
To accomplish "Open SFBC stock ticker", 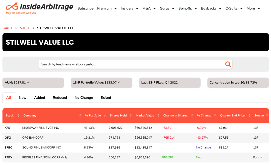I will 8,147.
